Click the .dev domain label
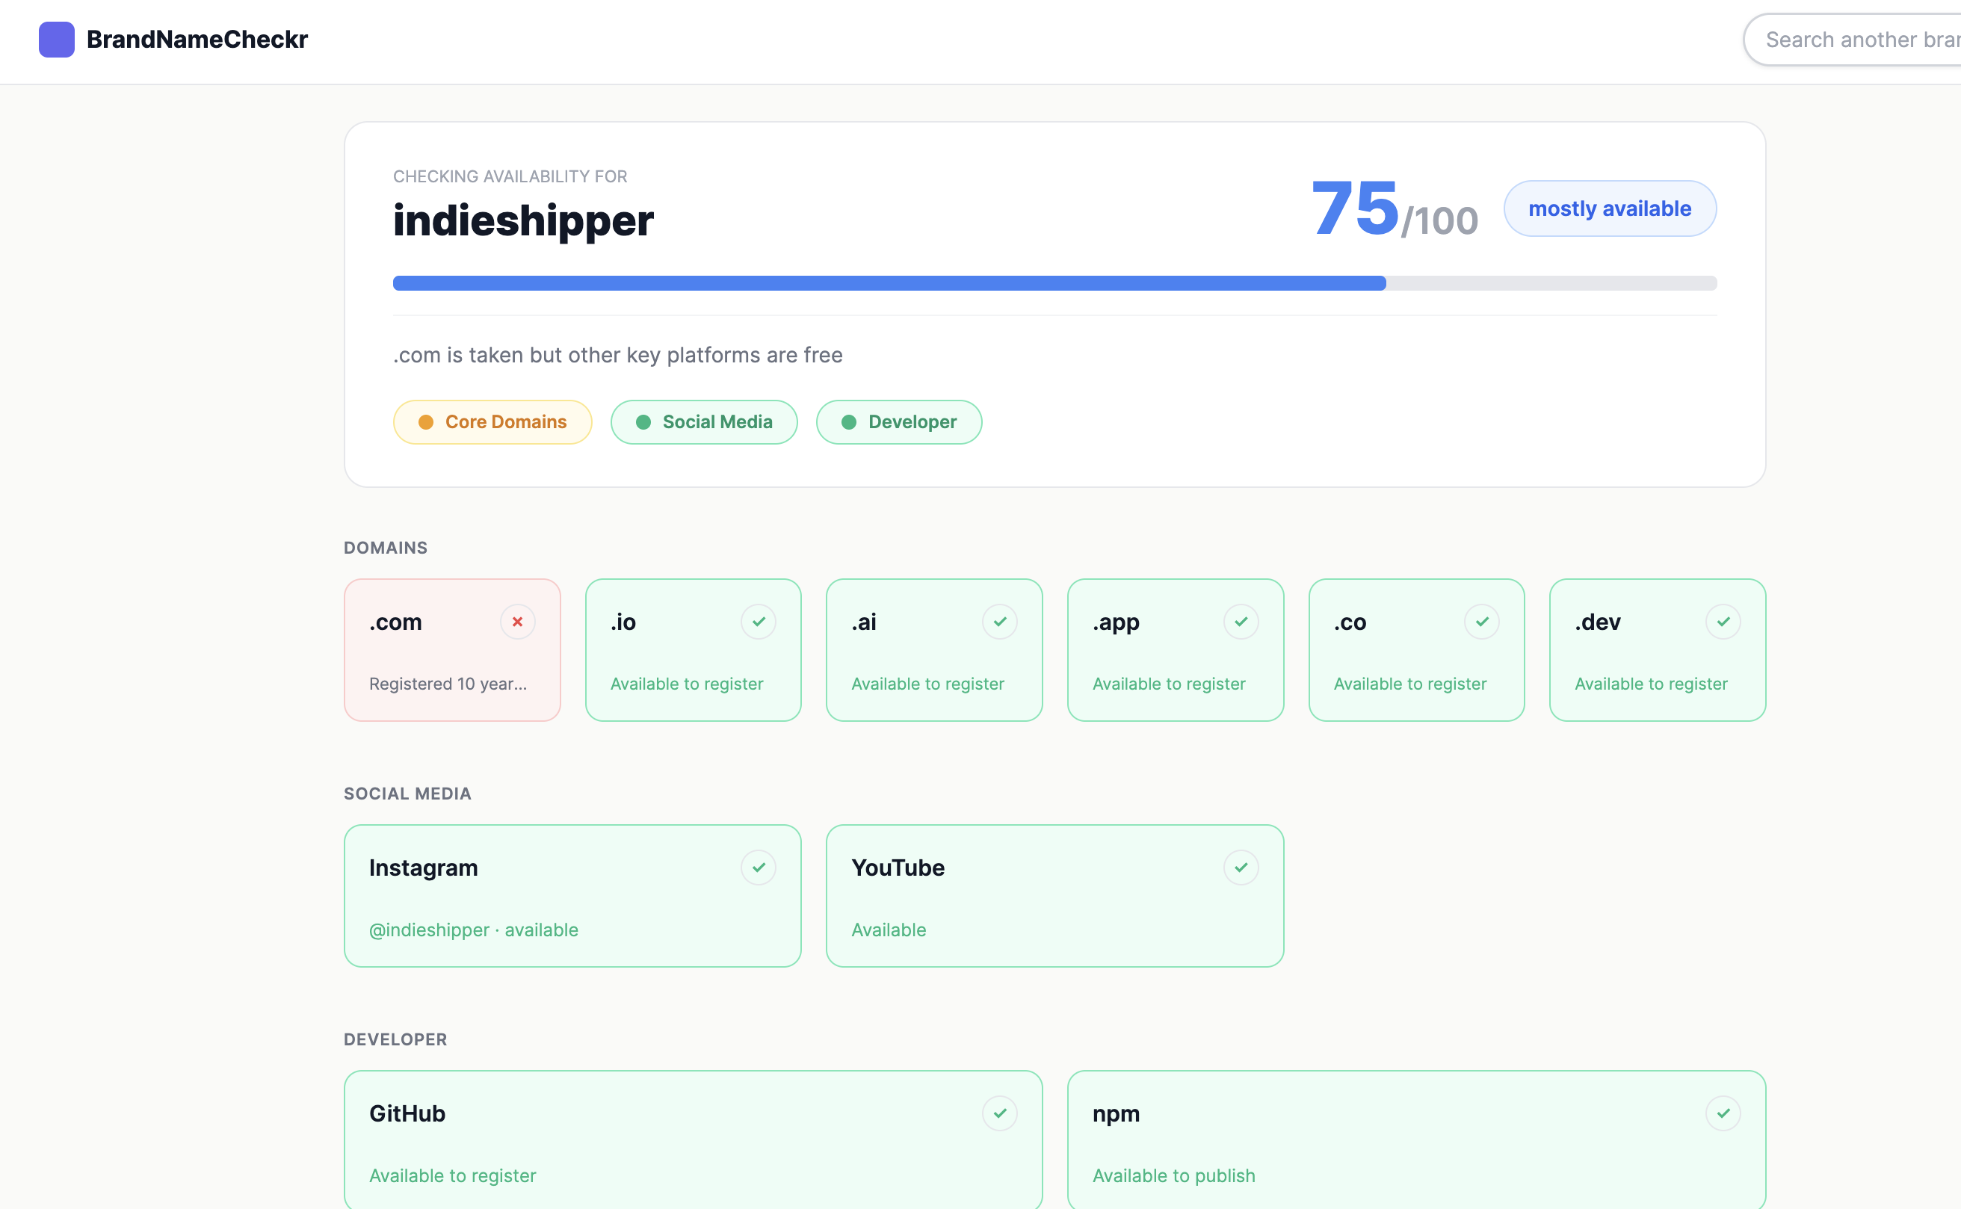This screenshot has height=1209, width=1961. pos(1597,622)
